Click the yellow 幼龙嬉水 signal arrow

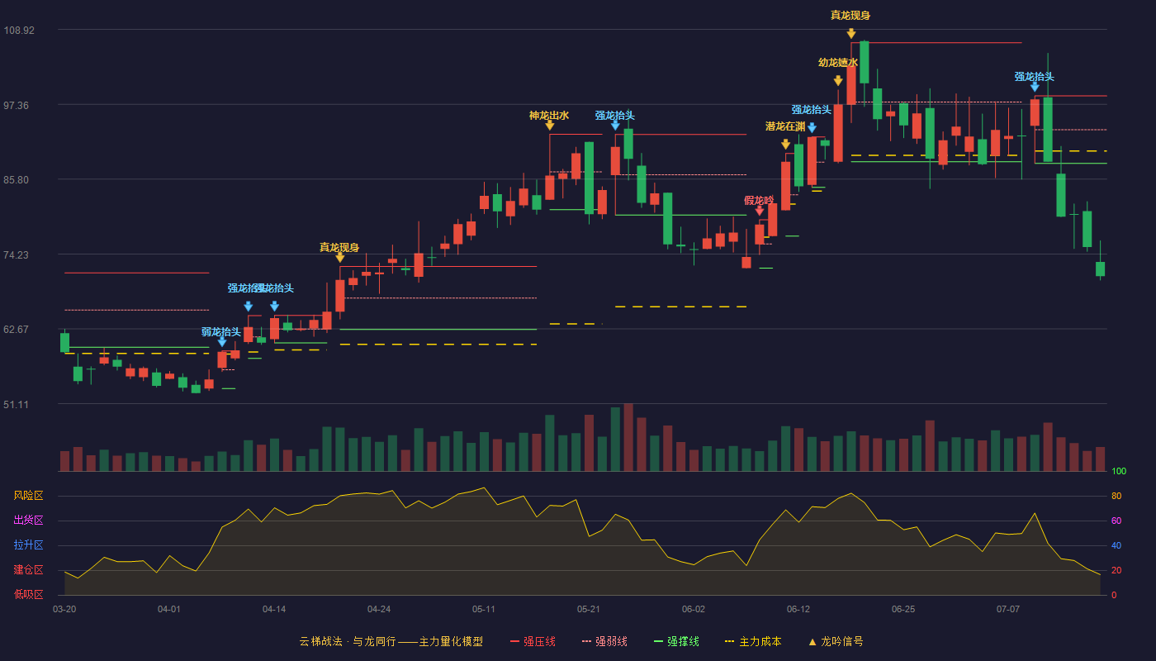coord(838,80)
